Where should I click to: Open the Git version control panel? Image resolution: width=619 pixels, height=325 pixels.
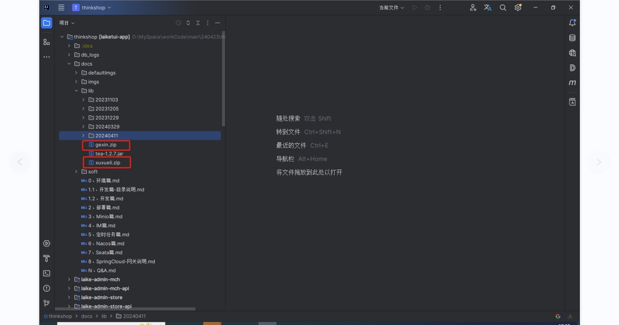[x=46, y=303]
